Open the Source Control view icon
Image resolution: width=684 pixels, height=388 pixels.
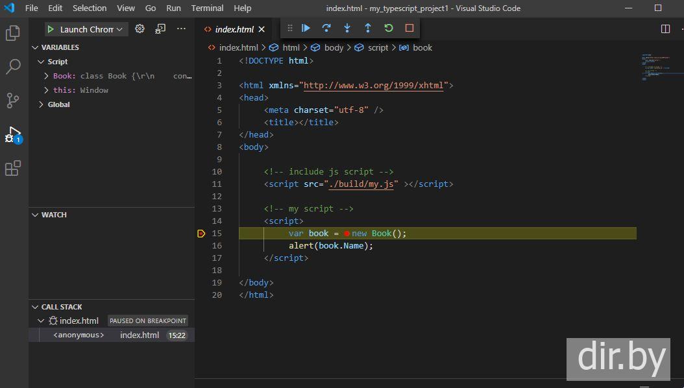(13, 101)
